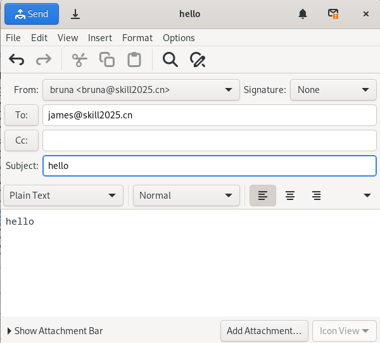Select center alignment button
Image resolution: width=380 pixels, height=343 pixels.
pyautogui.click(x=290, y=196)
